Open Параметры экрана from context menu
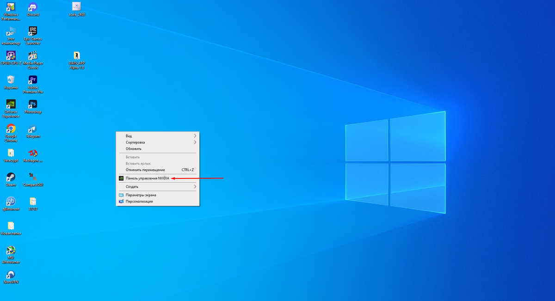Viewport: 555px width, 301px height. (158, 195)
